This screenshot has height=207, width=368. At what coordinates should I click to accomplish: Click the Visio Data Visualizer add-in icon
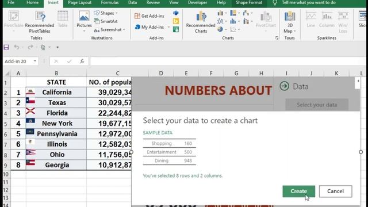pyautogui.click(x=176, y=13)
